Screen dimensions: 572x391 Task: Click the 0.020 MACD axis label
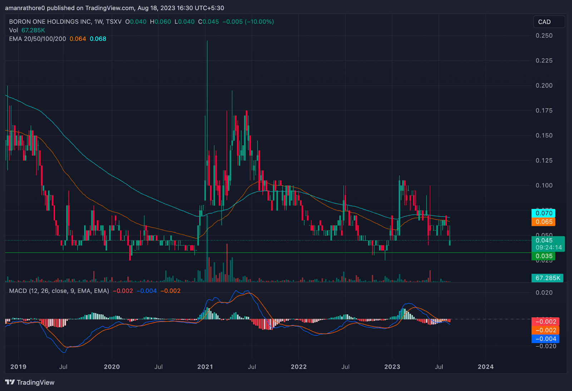[544, 292]
